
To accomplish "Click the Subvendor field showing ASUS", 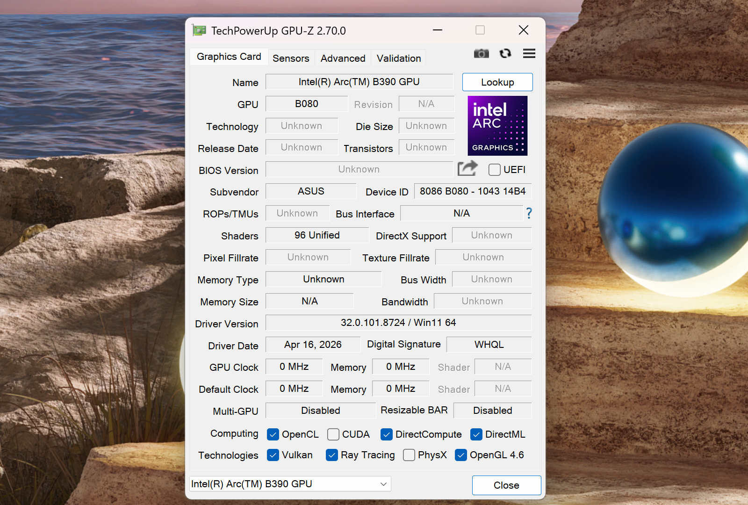I will [311, 191].
